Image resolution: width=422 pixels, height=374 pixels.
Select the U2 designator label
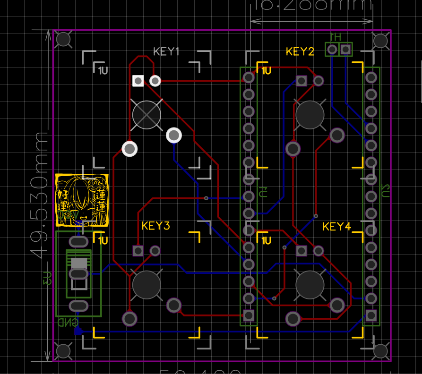386,191
